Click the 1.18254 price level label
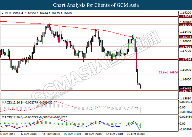 tap(185, 37)
